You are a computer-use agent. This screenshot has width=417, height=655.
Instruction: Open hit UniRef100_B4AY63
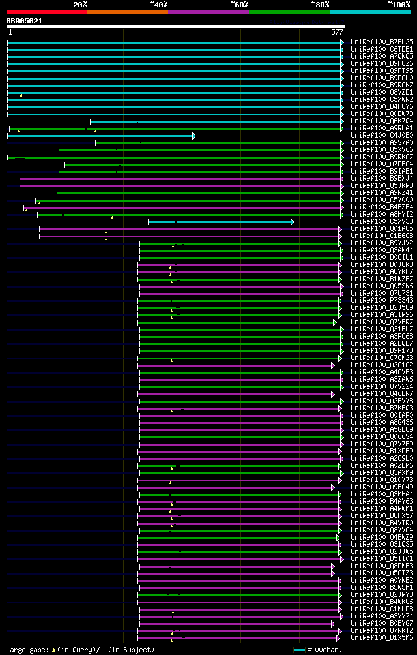[382, 502]
